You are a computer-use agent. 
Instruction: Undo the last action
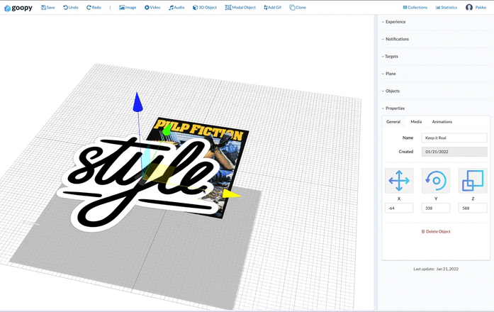[71, 7]
